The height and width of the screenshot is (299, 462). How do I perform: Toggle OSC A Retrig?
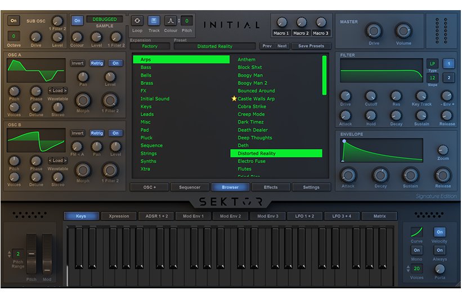tap(97, 63)
